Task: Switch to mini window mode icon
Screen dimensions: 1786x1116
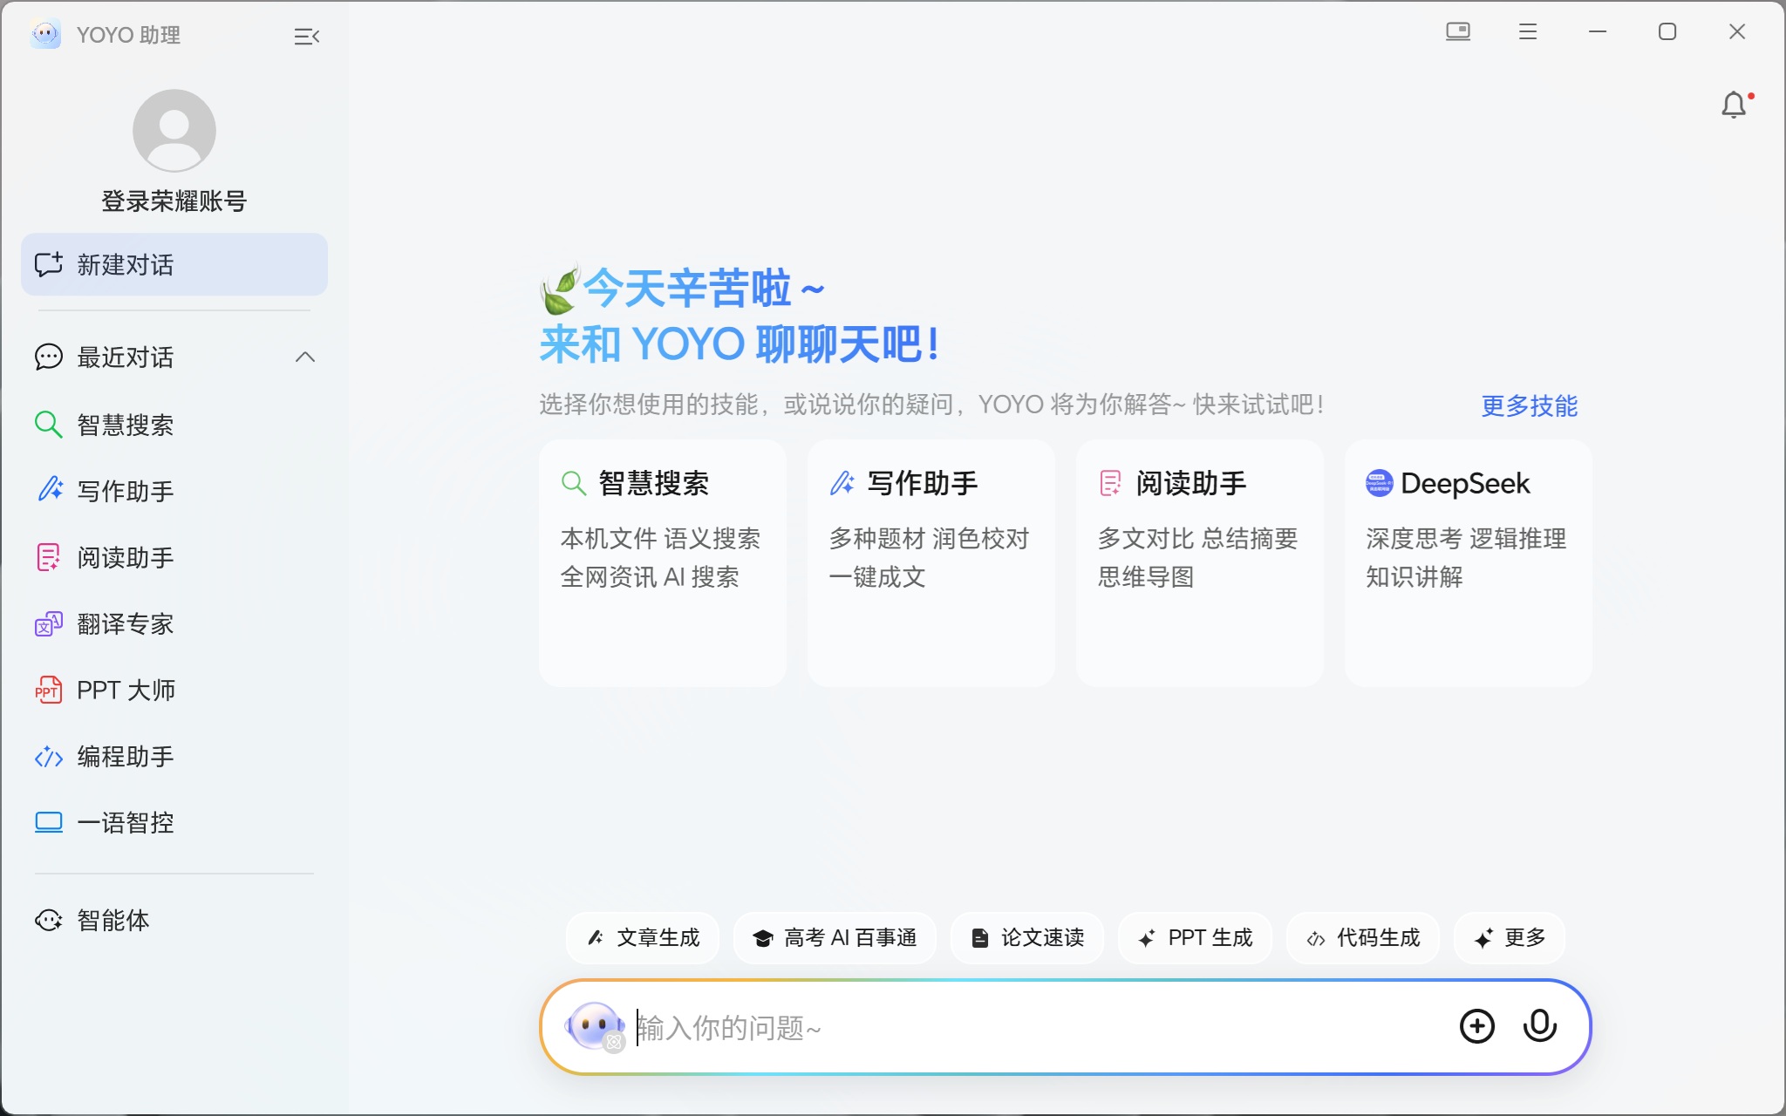Action: pyautogui.click(x=1458, y=32)
